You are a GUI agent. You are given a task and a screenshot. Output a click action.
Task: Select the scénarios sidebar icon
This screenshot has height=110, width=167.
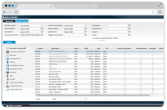[x=7, y=55]
